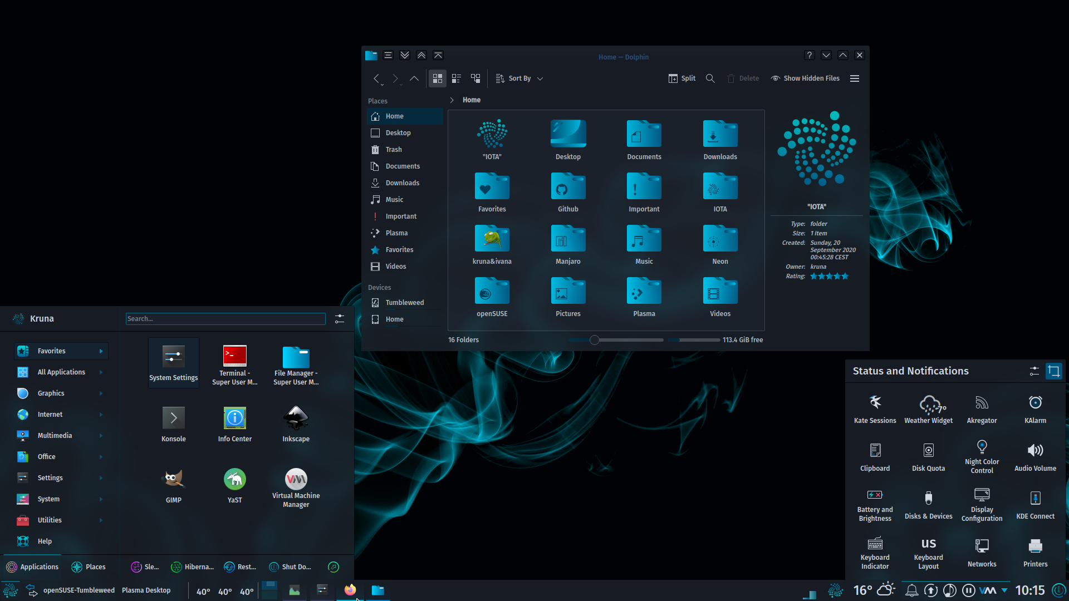Click the Shut Down button
This screenshot has height=601, width=1069.
[x=290, y=567]
